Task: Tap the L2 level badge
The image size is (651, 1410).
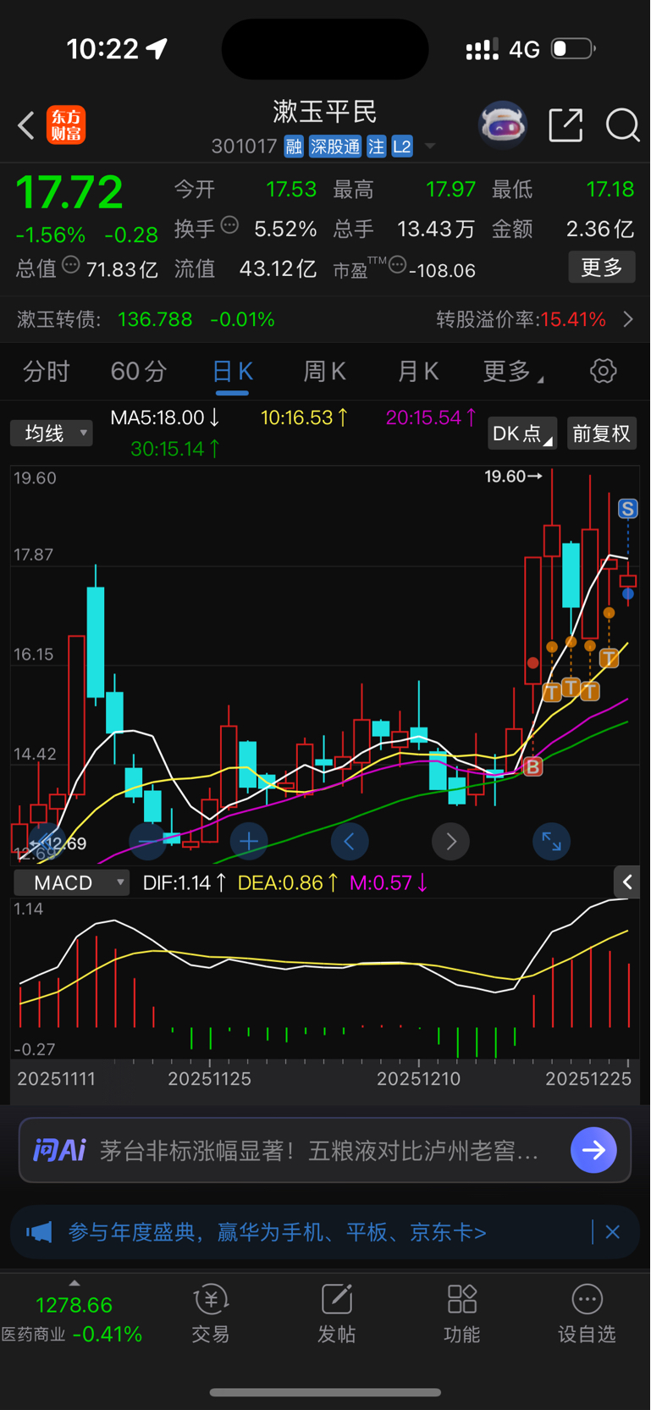Action: click(402, 147)
